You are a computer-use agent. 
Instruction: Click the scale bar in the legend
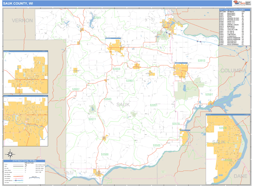point(34,178)
